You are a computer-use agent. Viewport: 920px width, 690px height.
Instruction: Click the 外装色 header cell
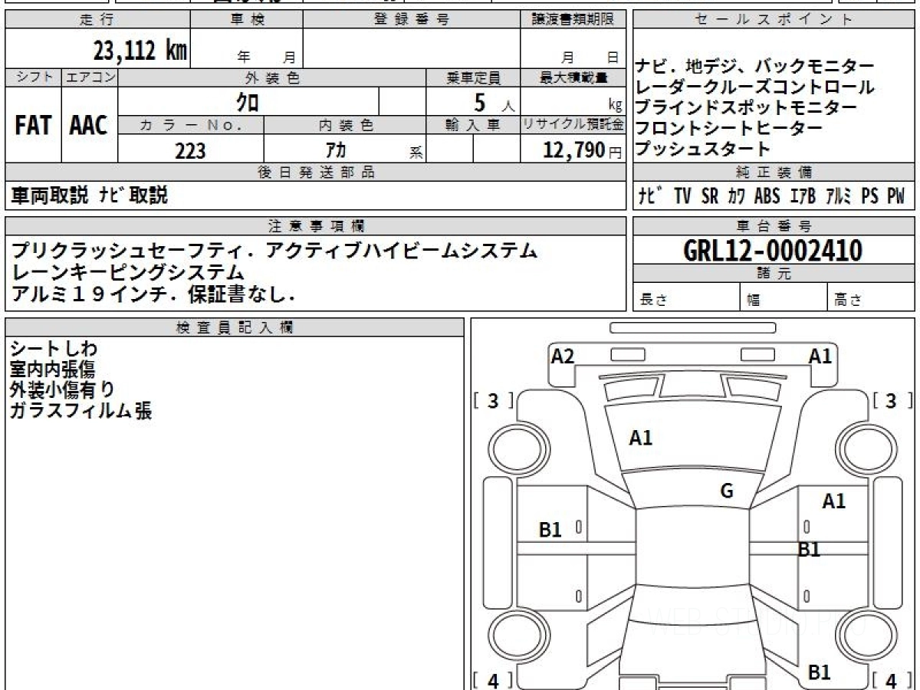272,77
